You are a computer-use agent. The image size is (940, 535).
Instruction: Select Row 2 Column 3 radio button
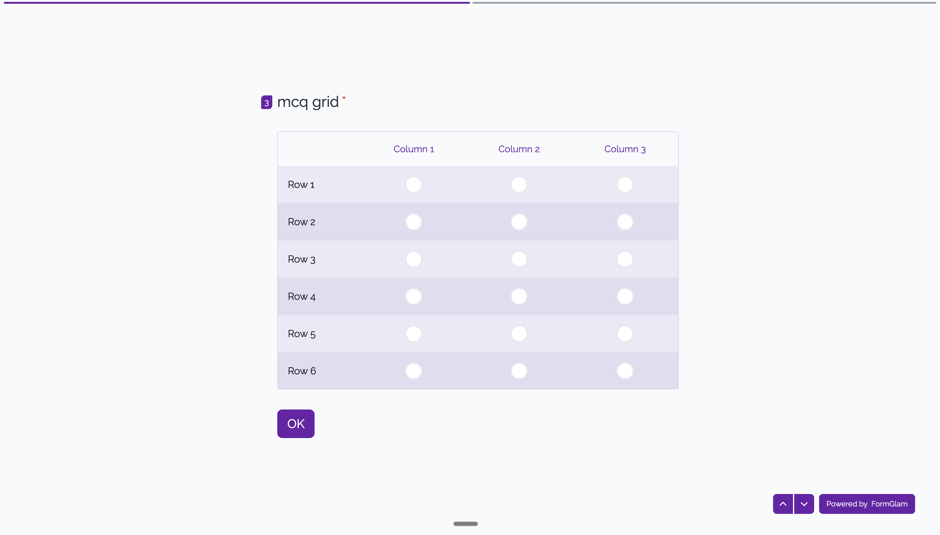click(624, 222)
